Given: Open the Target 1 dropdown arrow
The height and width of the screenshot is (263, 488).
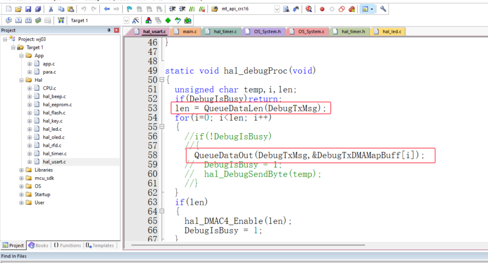Looking at the screenshot, I should [x=126, y=20].
